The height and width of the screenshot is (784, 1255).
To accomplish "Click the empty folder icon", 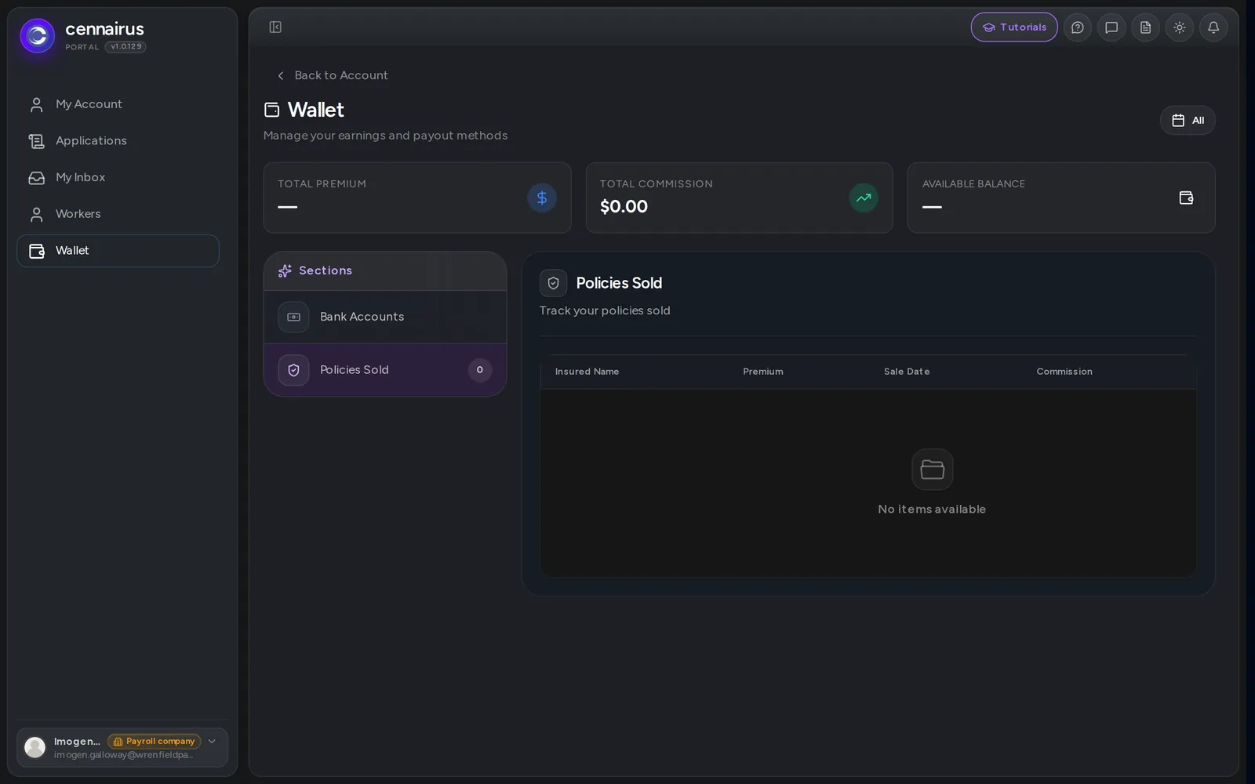I will tap(932, 470).
